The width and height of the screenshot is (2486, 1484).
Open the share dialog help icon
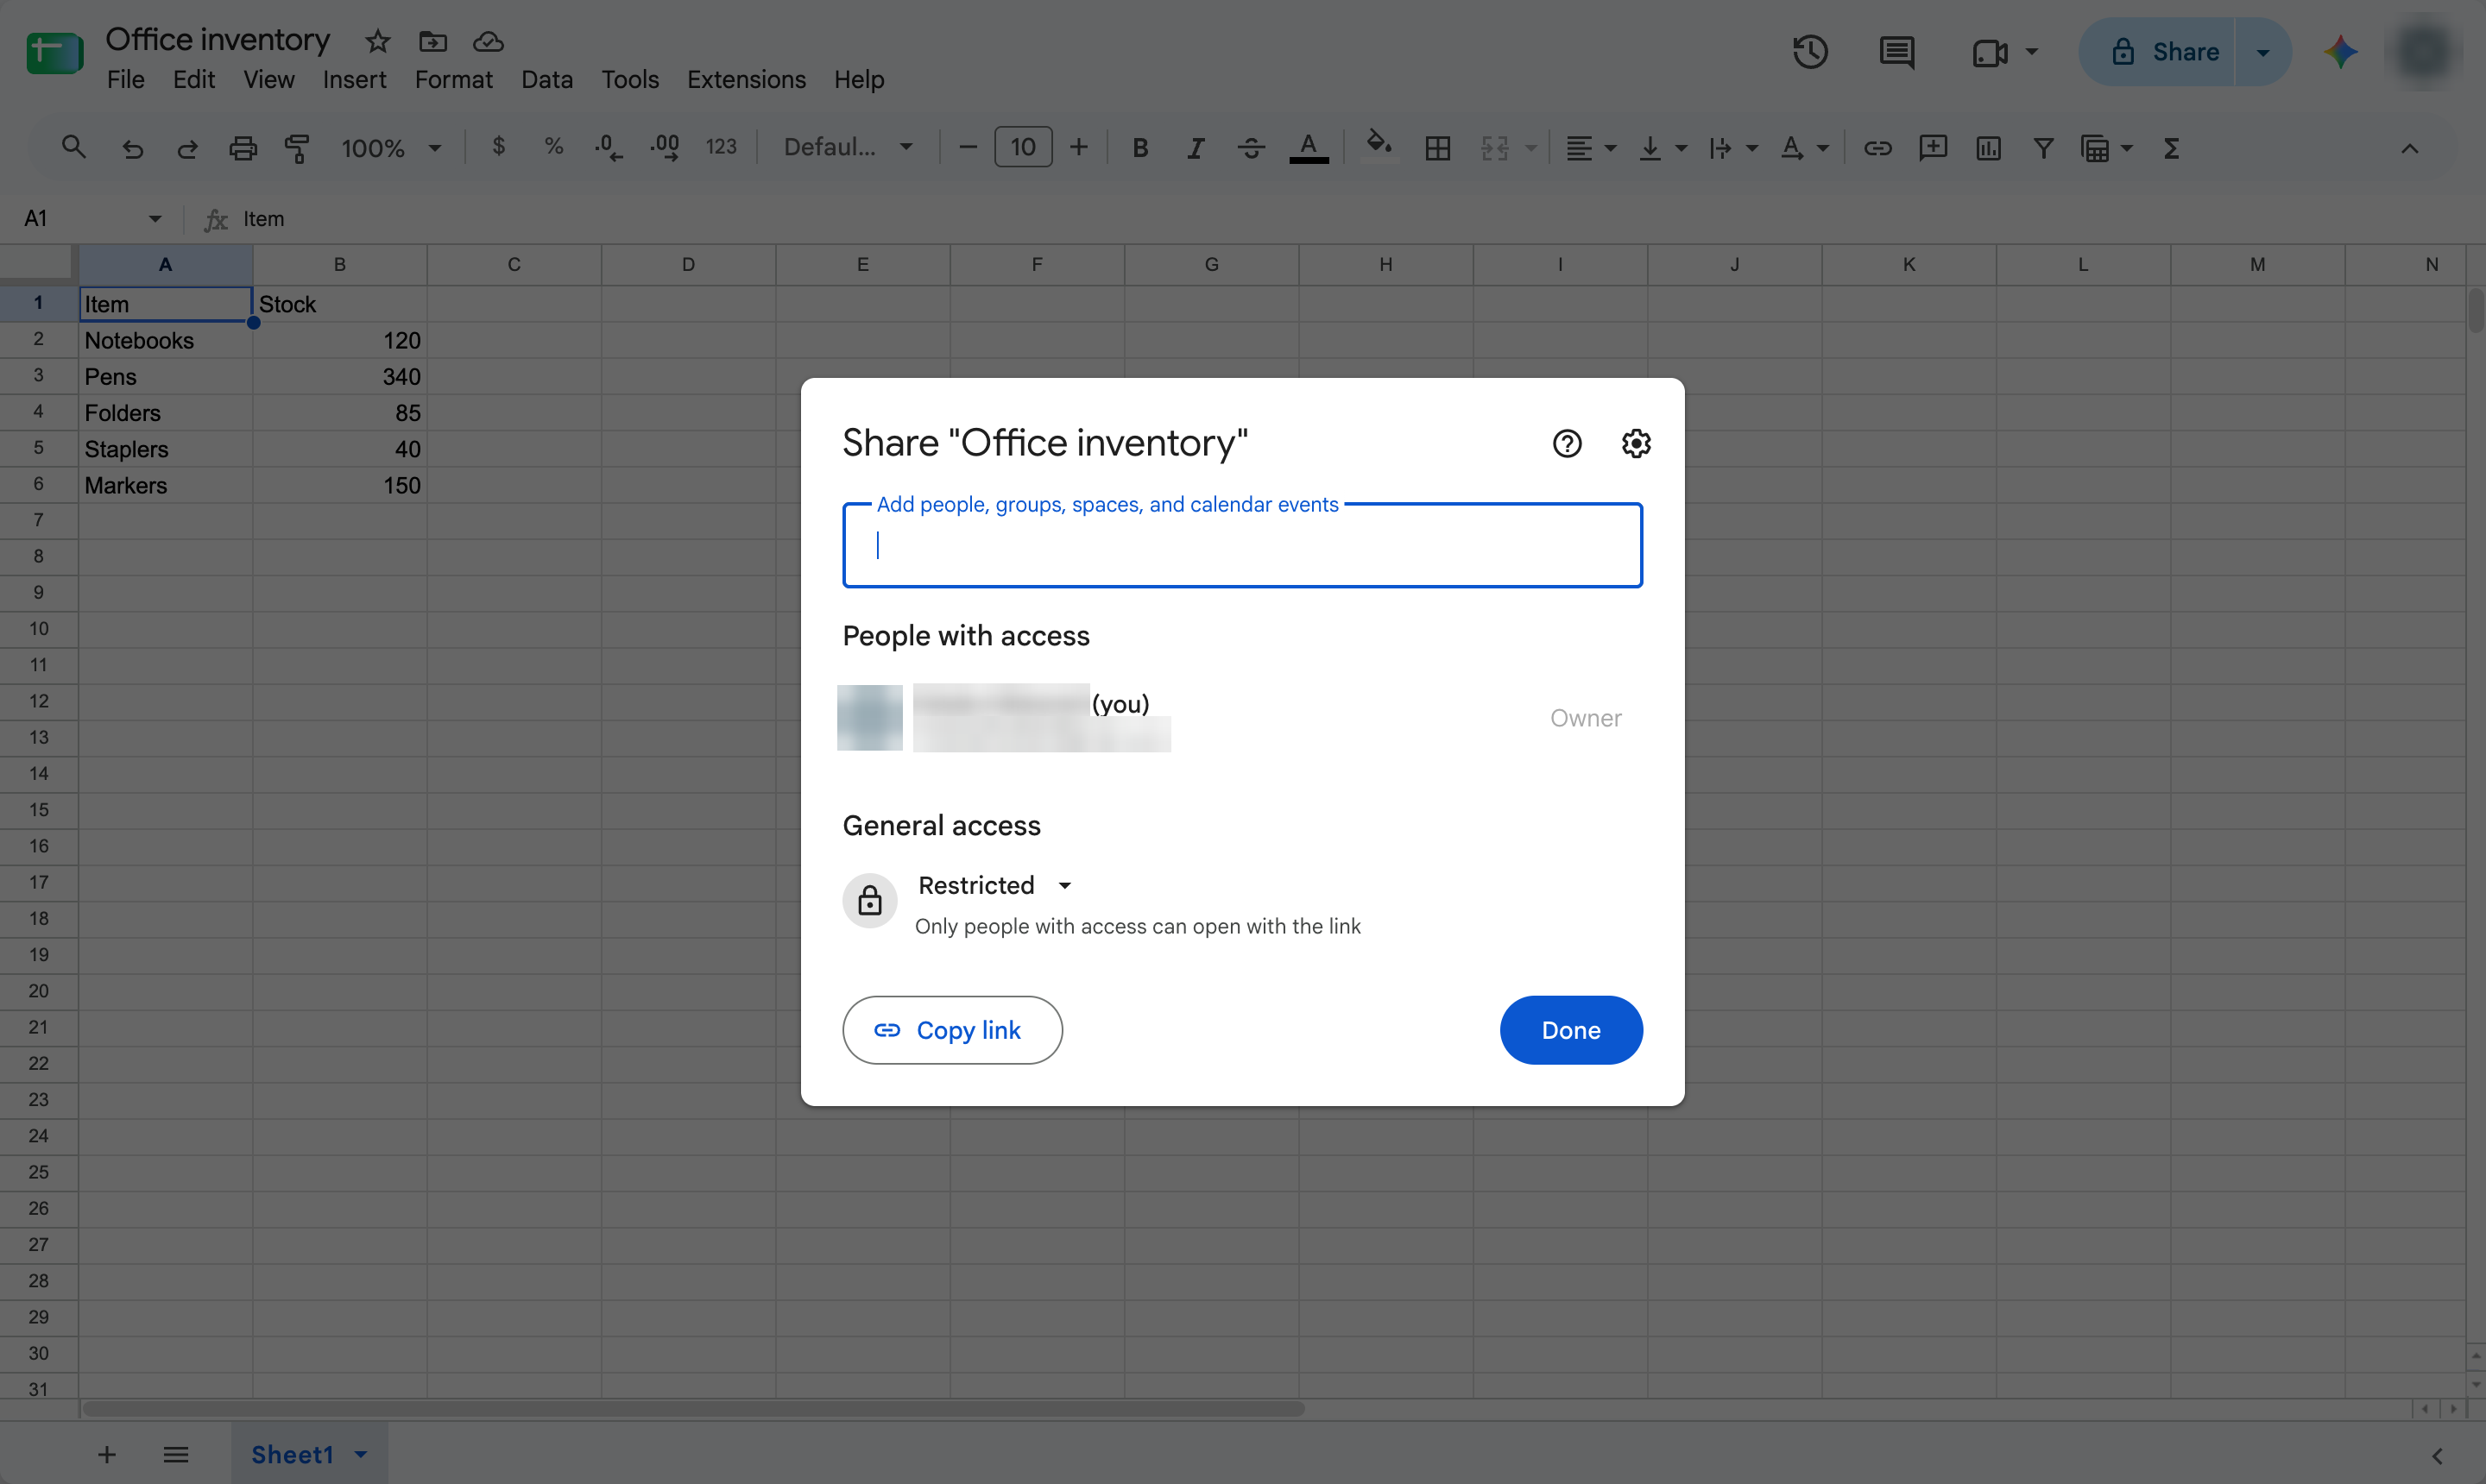point(1567,443)
